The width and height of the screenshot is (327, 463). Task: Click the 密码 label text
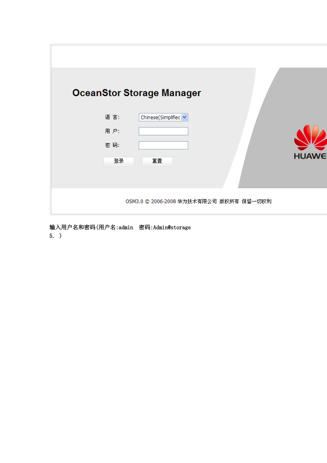click(112, 145)
